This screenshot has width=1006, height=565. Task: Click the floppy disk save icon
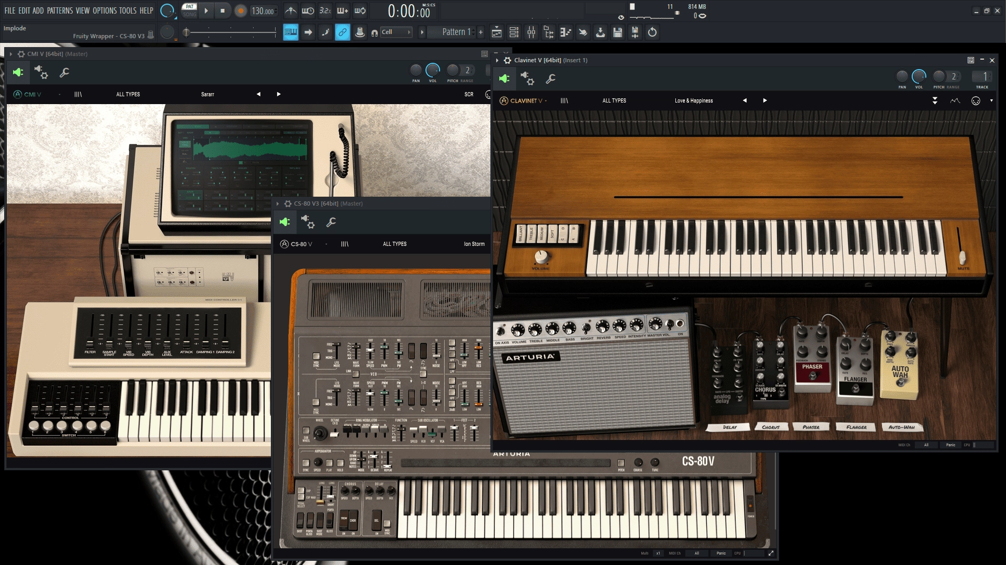pos(618,32)
